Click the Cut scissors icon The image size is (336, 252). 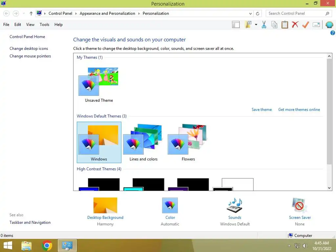264,25
